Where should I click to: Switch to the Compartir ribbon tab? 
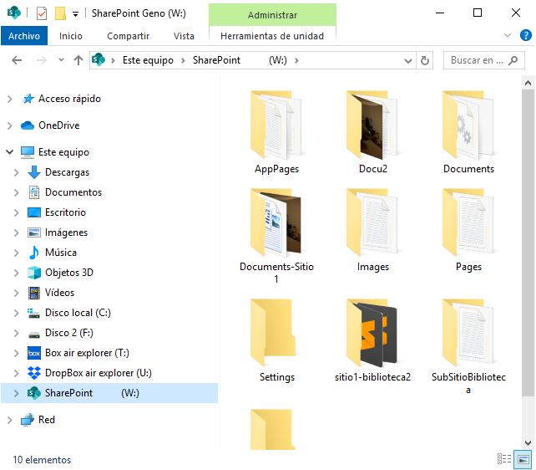(x=128, y=36)
